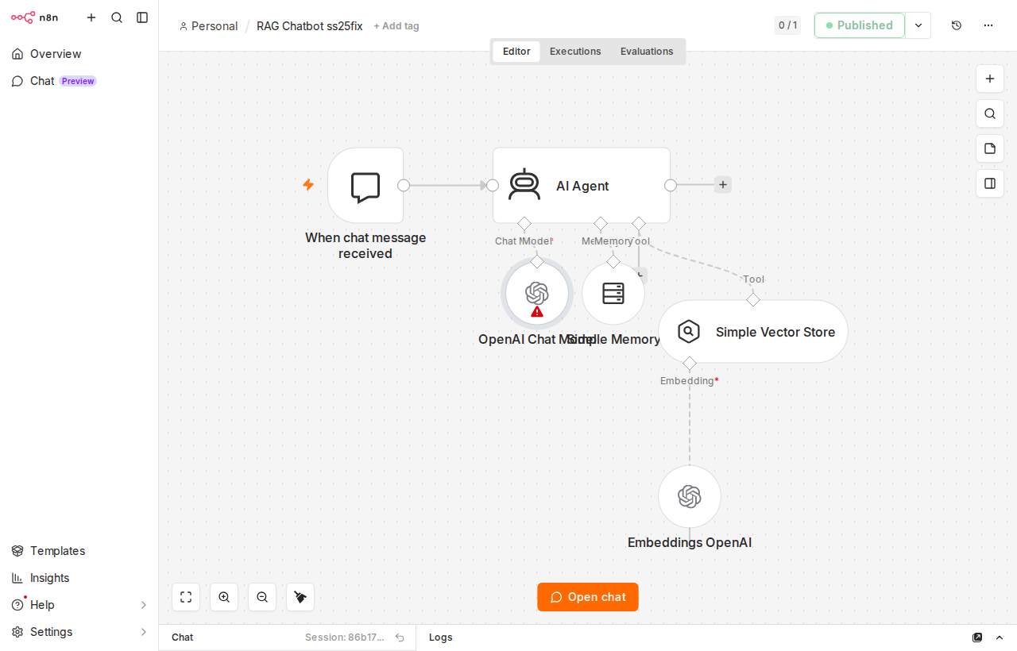Open the Overview page
This screenshot has width=1017, height=651.
click(79, 54)
